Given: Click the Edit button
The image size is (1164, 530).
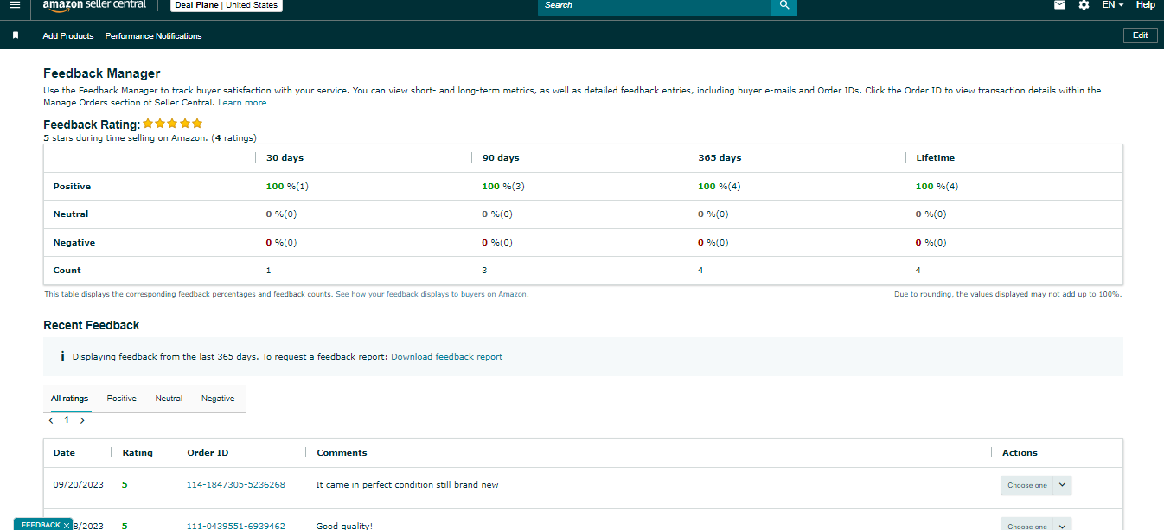Looking at the screenshot, I should click(x=1140, y=35).
